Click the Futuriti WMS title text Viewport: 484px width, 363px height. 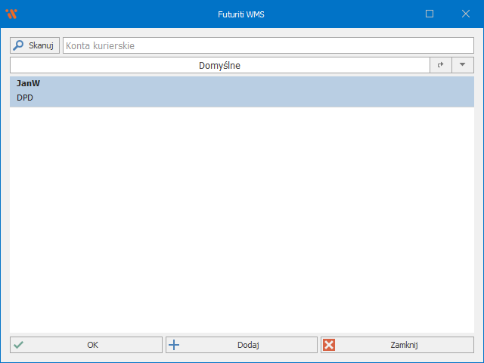pos(241,14)
